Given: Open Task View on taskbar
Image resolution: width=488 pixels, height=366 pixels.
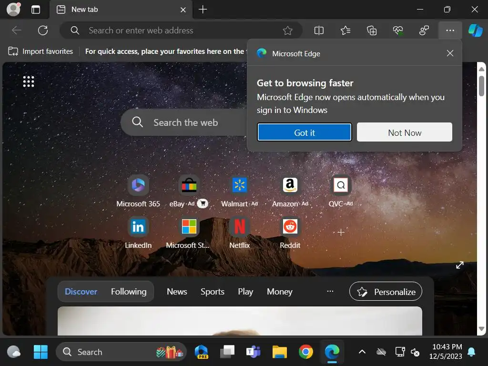Looking at the screenshot, I should pyautogui.click(x=227, y=352).
